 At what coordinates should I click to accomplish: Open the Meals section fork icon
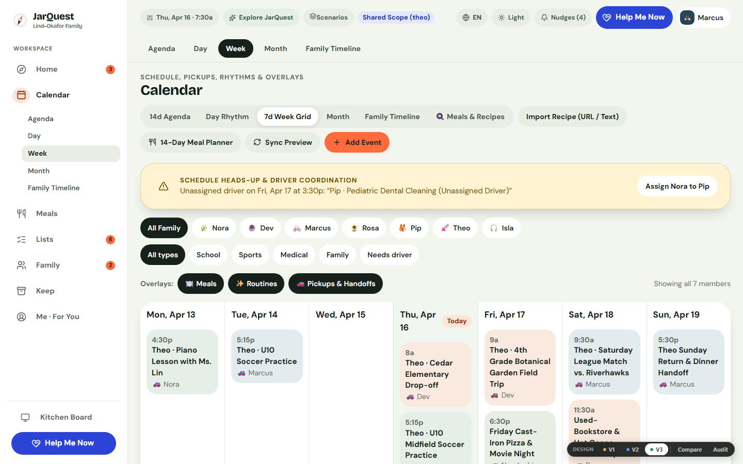pyautogui.click(x=21, y=213)
